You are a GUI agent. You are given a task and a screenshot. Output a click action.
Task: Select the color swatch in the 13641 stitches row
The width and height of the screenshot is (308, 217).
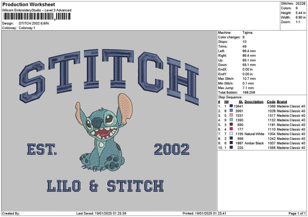(231, 106)
